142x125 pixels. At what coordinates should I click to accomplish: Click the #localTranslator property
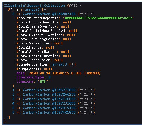click(x=33, y=60)
